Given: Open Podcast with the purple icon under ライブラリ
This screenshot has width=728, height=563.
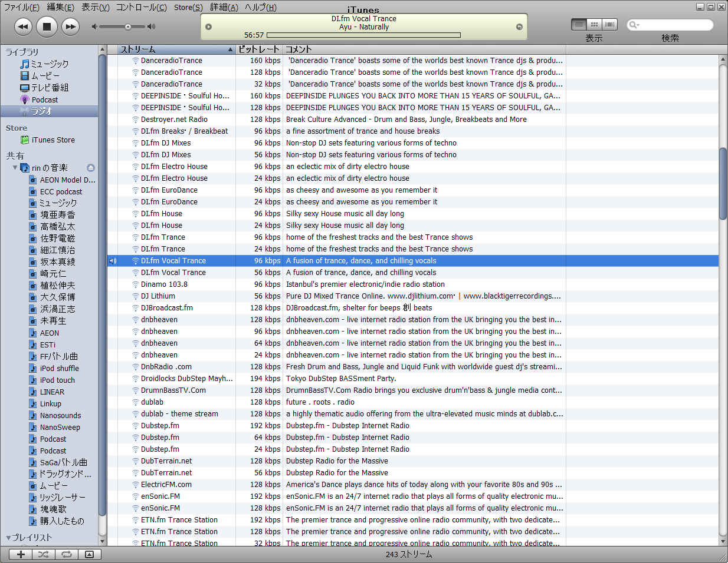Looking at the screenshot, I should (x=40, y=100).
